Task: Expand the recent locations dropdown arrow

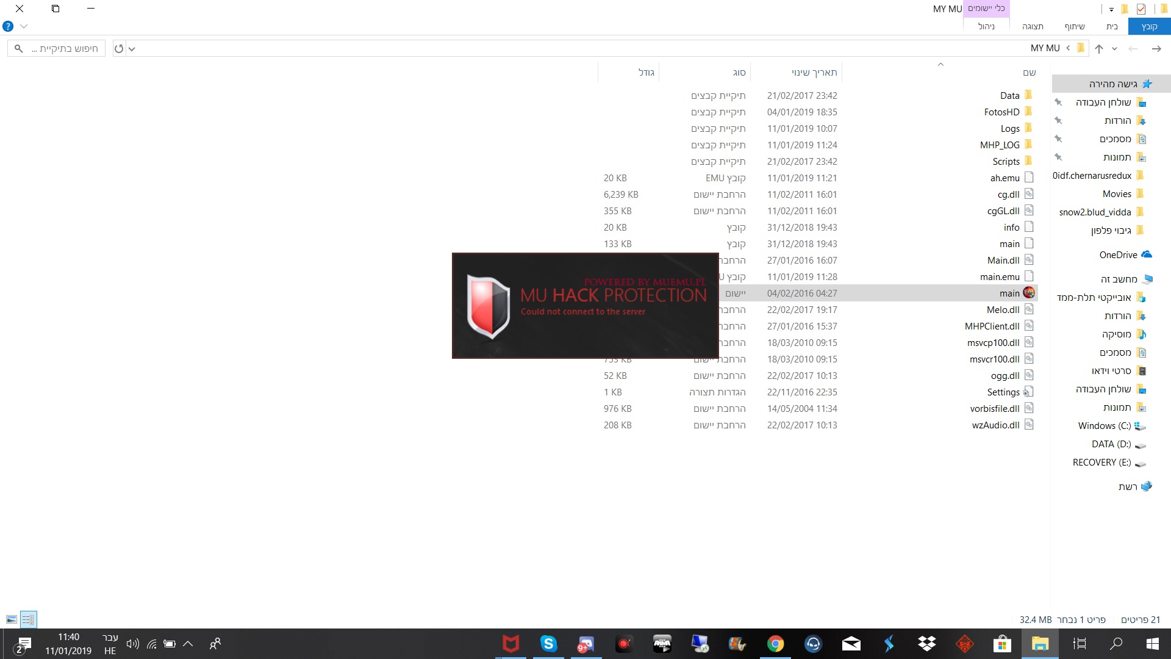Action: pos(1114,49)
